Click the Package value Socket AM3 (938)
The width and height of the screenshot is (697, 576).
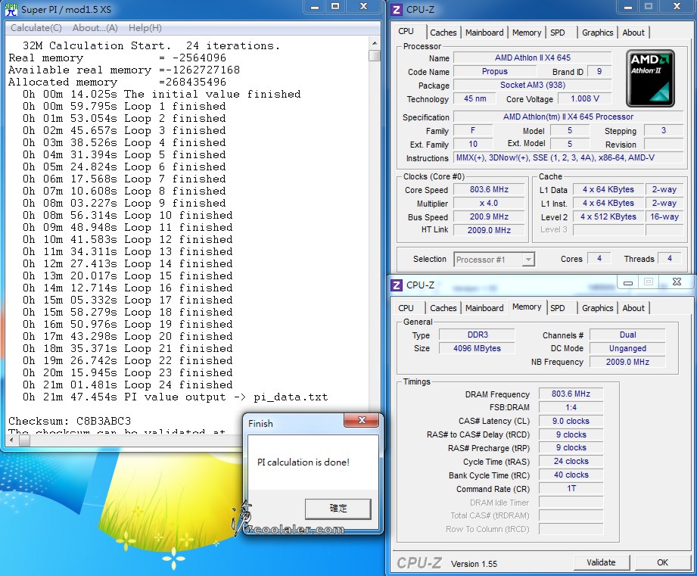coord(533,85)
